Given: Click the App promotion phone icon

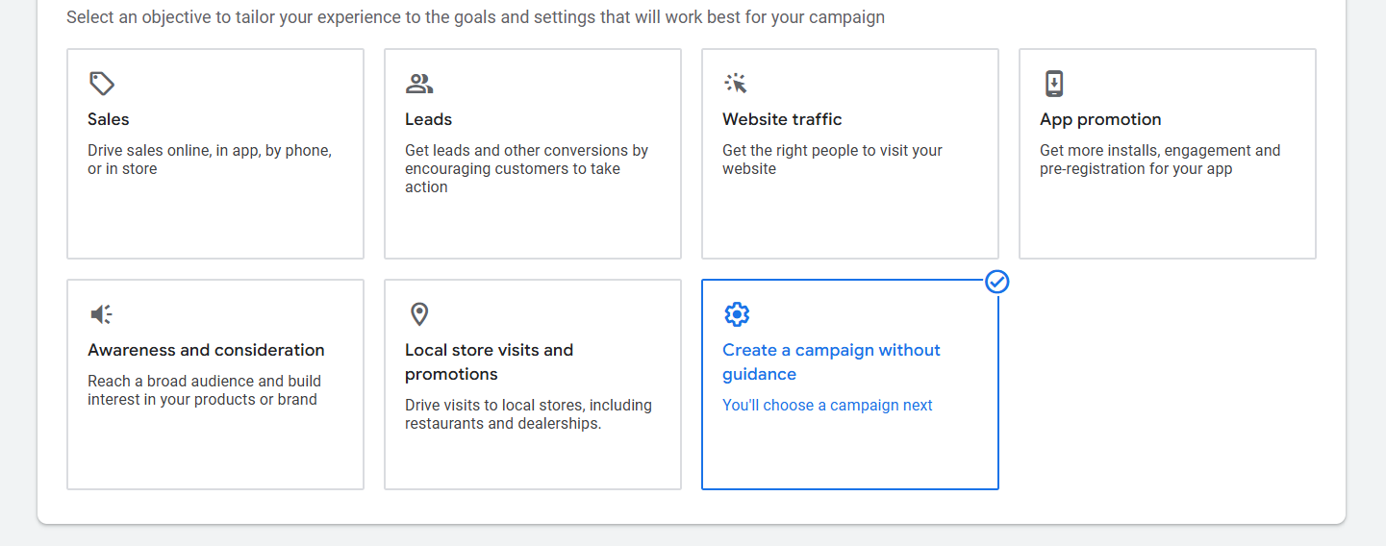Looking at the screenshot, I should 1054,84.
